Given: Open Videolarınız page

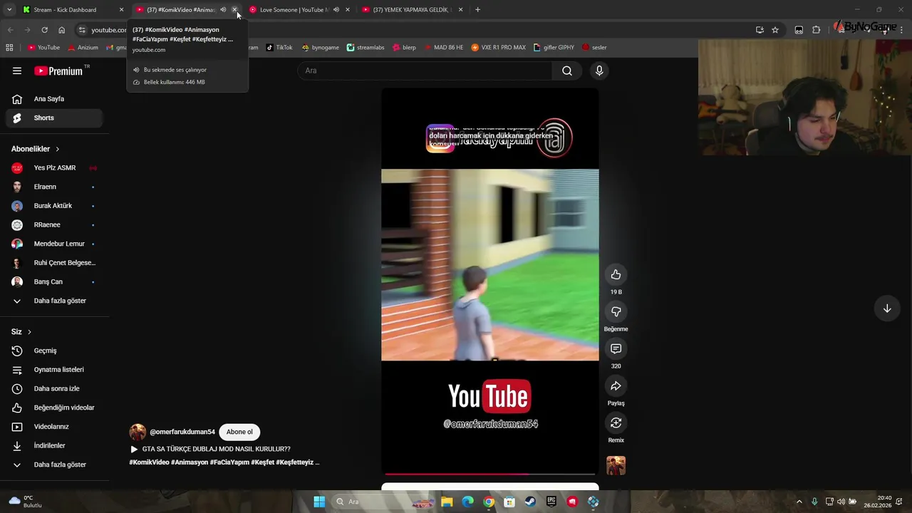Looking at the screenshot, I should point(54,427).
